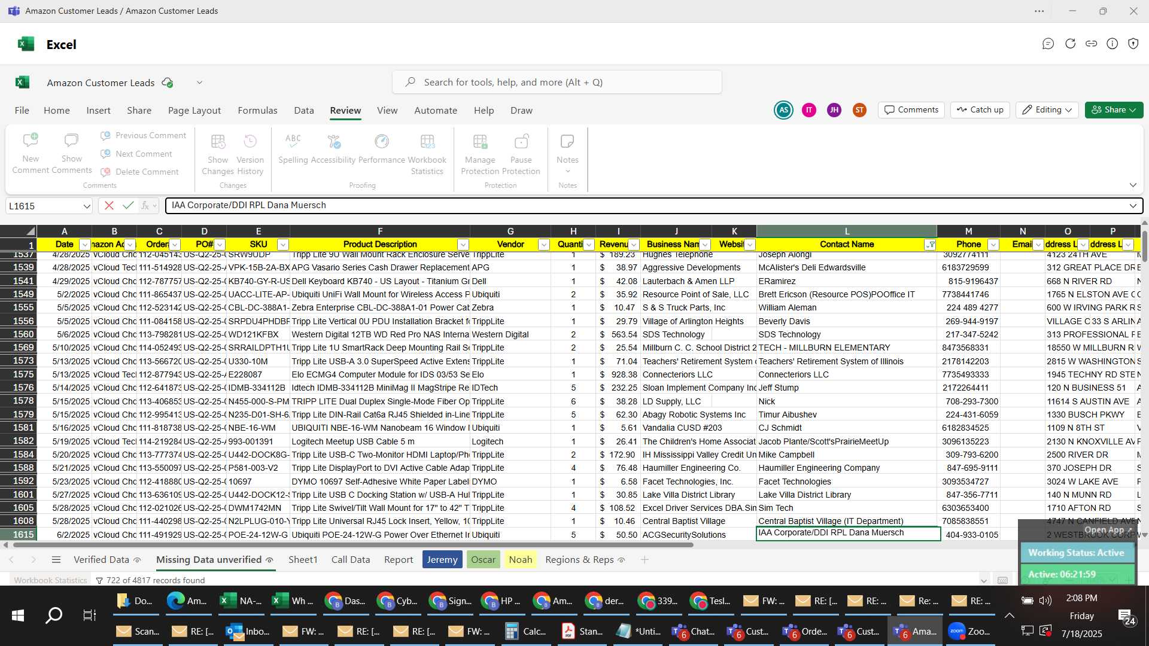
Task: Open Calculator from the taskbar
Action: 527,631
